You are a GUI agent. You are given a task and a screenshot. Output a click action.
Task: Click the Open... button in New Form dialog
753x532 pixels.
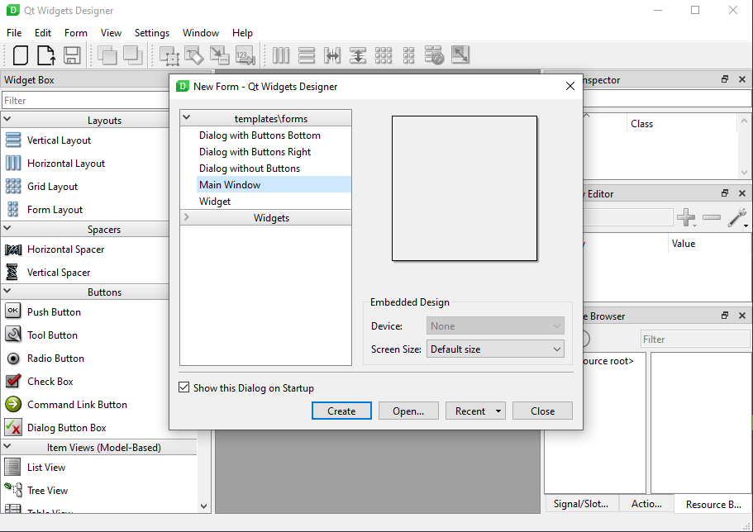point(408,411)
